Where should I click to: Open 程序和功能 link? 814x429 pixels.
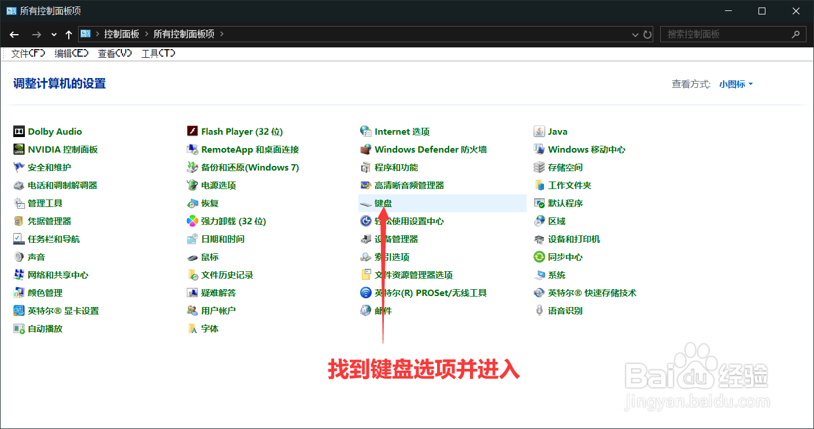[x=396, y=167]
